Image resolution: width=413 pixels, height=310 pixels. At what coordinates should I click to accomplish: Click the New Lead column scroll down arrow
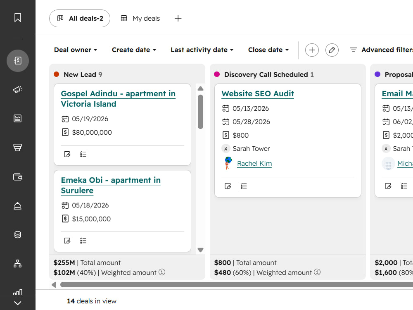(x=200, y=250)
